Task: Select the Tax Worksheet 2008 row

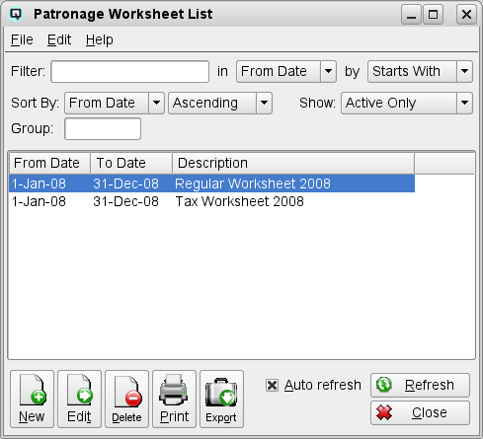Action: 211,201
